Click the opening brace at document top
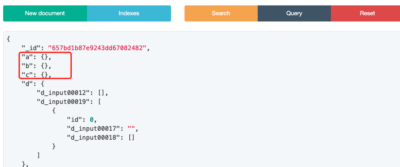 pos(9,39)
